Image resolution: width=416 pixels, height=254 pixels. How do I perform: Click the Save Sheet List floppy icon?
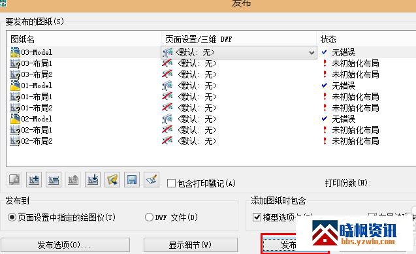pyautogui.click(x=132, y=180)
